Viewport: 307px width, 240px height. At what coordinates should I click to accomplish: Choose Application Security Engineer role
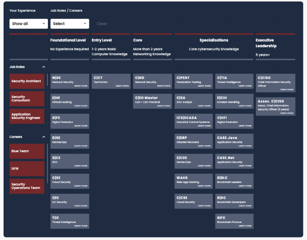pyautogui.click(x=27, y=116)
